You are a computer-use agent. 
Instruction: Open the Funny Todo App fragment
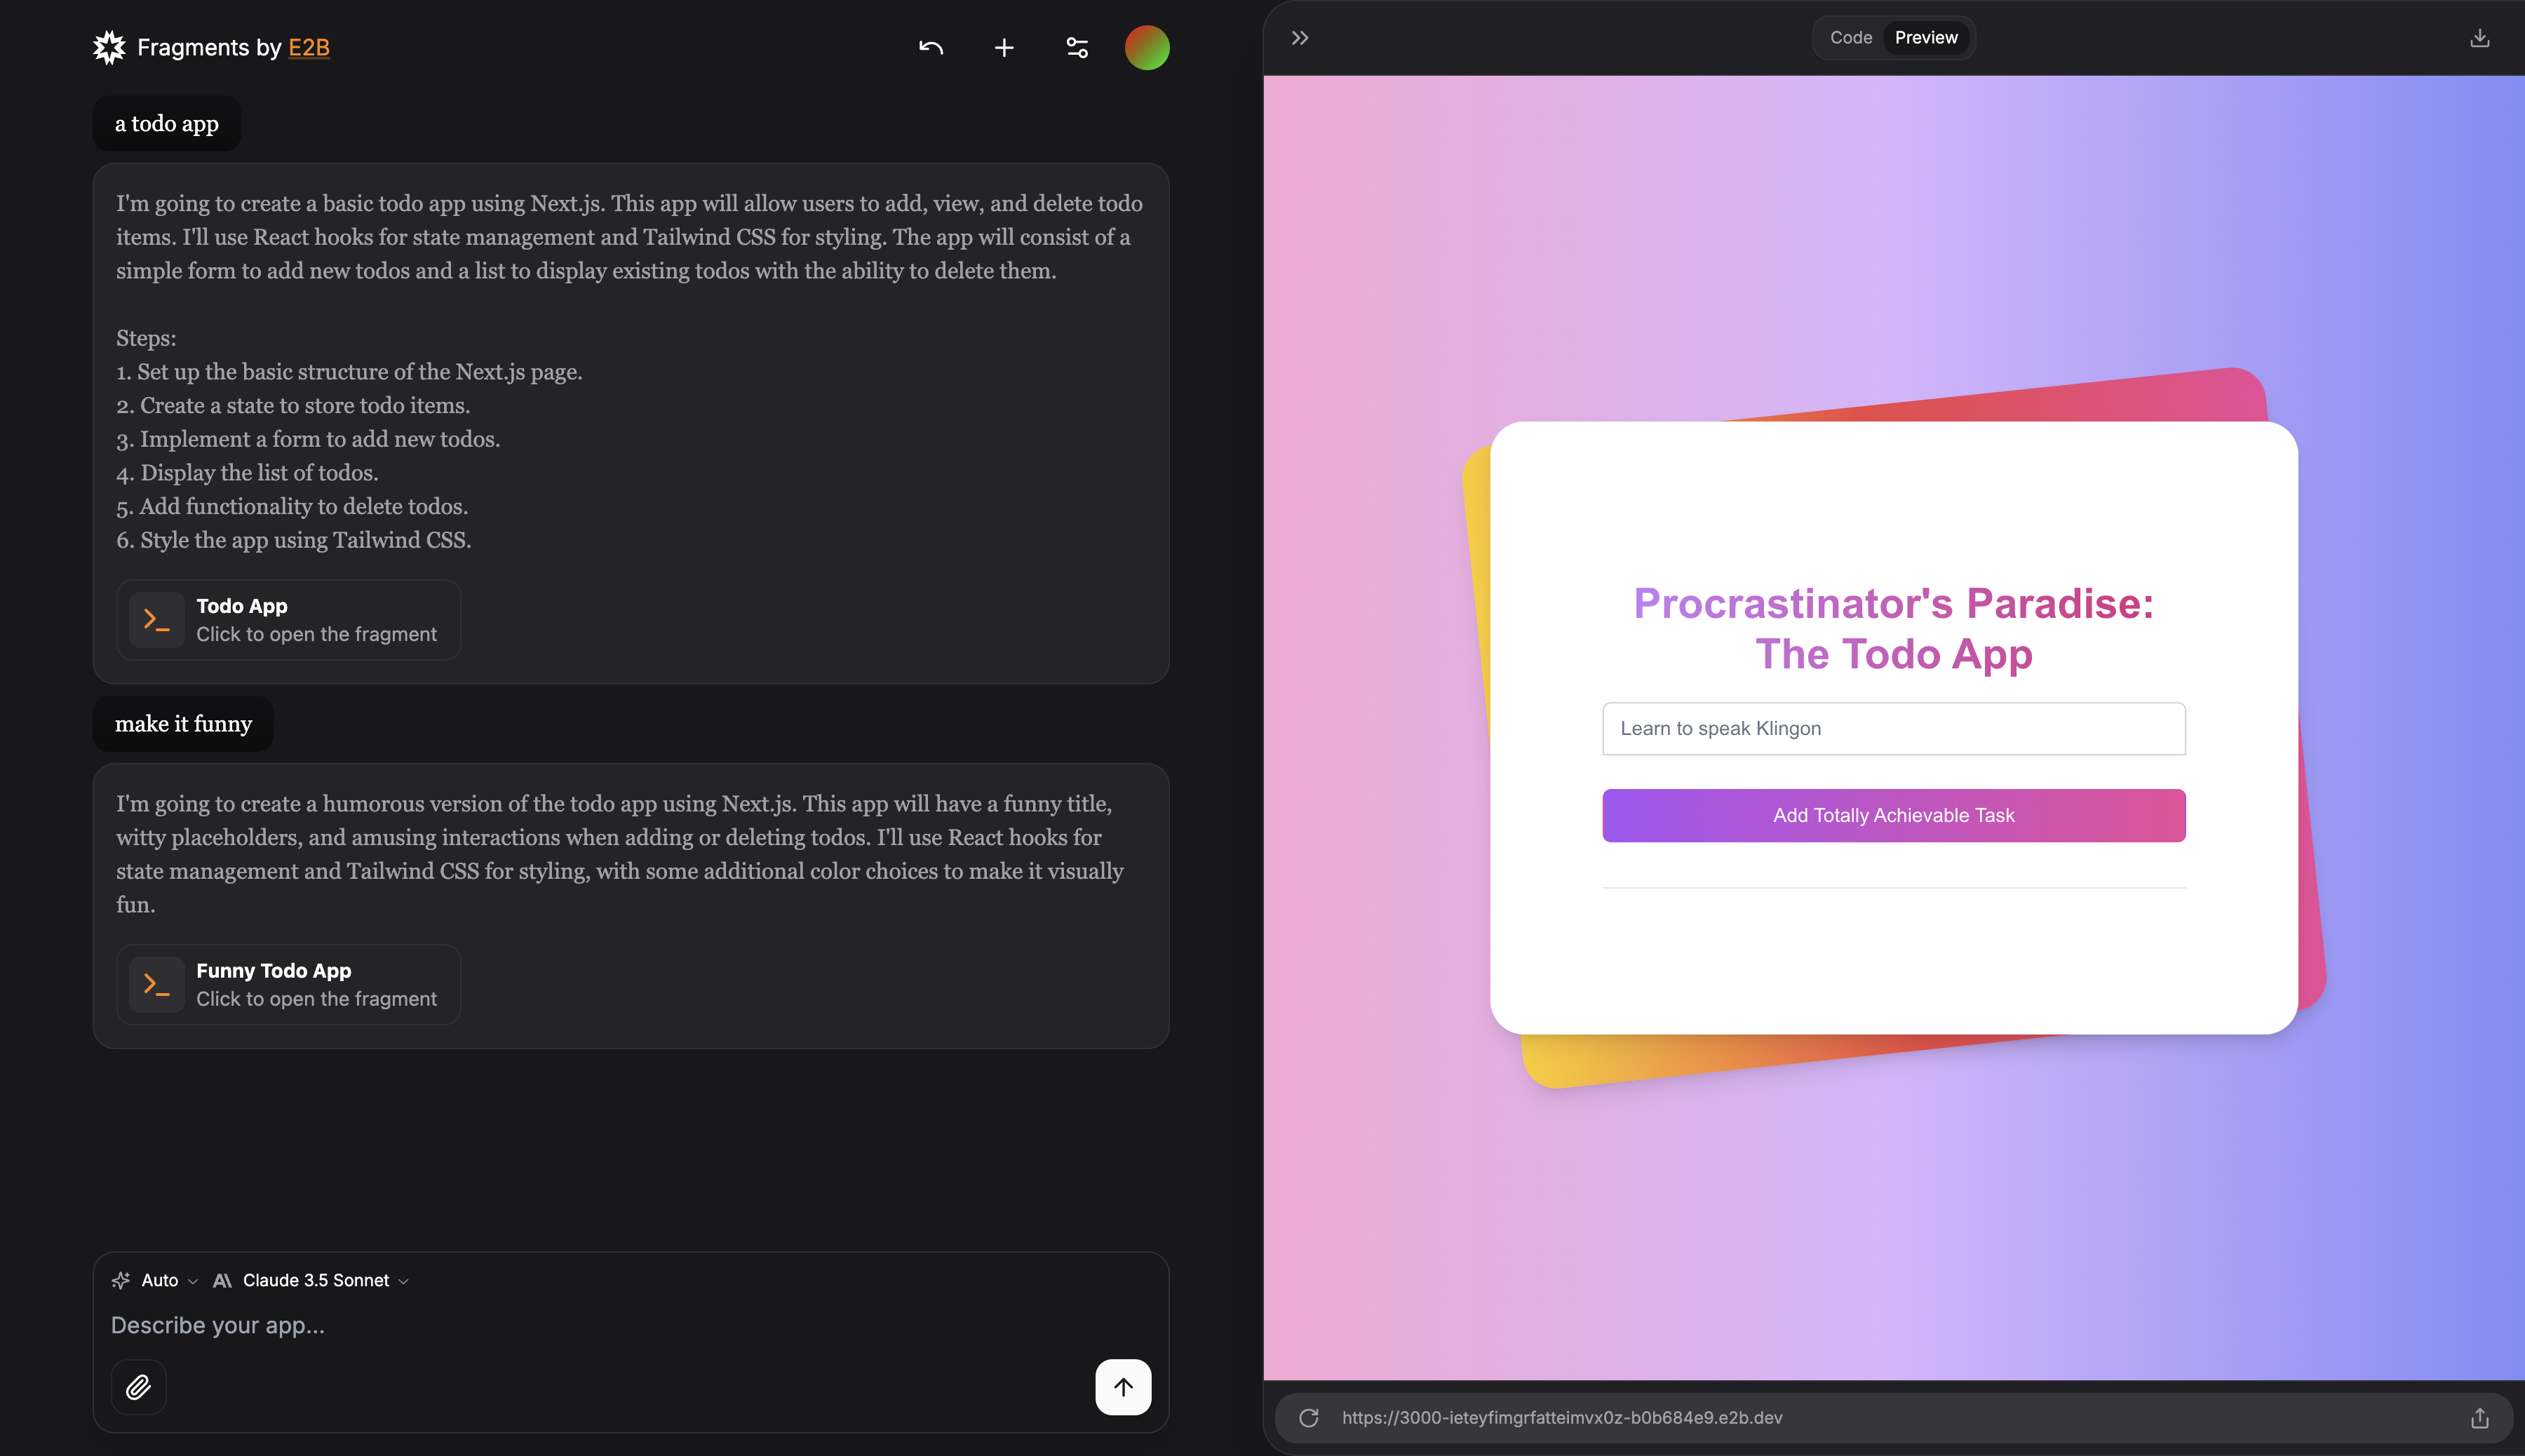coord(289,984)
